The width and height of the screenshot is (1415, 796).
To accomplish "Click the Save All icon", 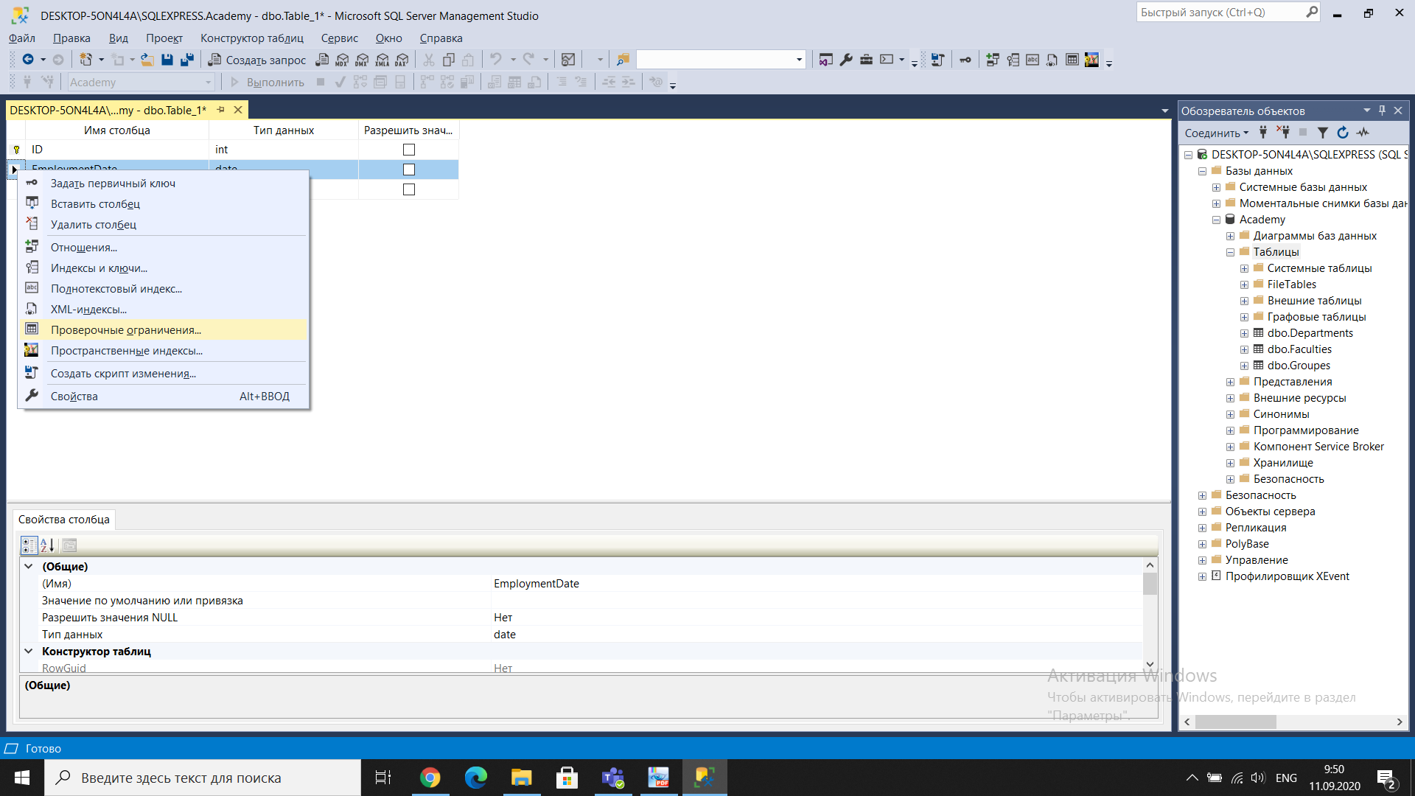I will click(187, 60).
